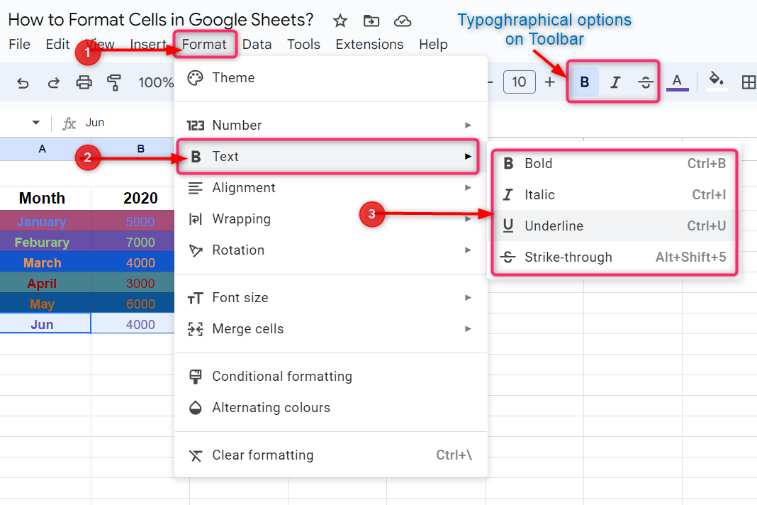Click the Print icon
Screen dimensions: 757x505
(84, 83)
